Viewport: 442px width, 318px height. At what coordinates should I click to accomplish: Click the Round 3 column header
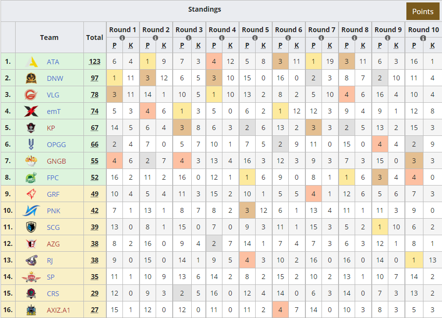(189, 30)
